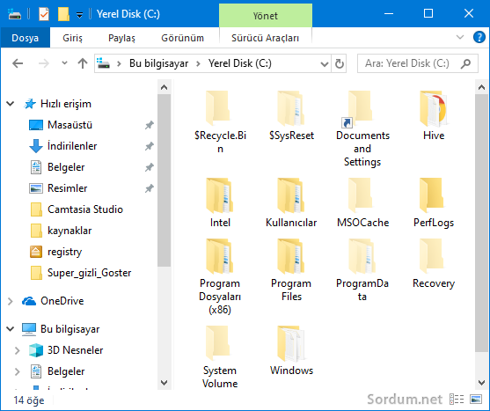This screenshot has height=411, width=490.
Task: Switch to large icons view icon
Action: [476, 400]
